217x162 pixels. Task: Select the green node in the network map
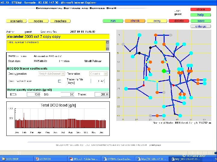coord(164,71)
